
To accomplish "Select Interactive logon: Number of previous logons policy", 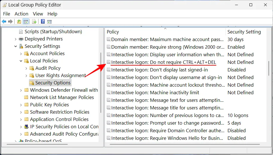I will pos(167,115).
